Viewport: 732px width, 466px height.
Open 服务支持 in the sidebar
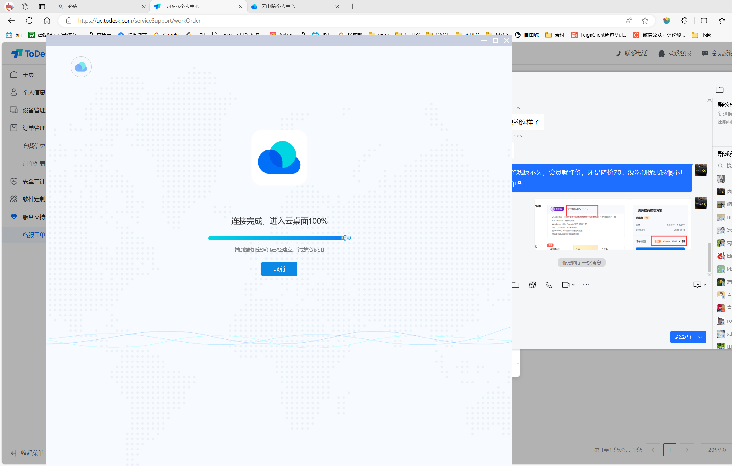pos(24,217)
